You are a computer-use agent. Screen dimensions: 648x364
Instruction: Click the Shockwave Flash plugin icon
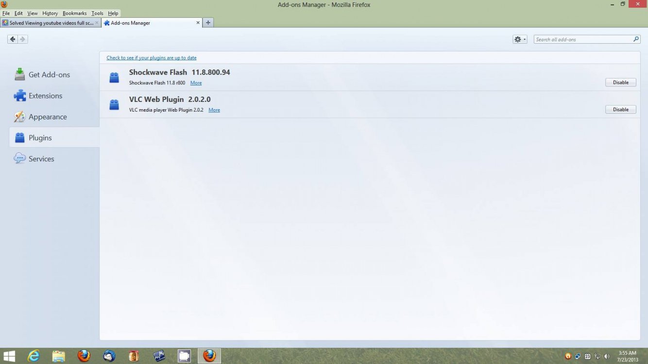pos(114,78)
